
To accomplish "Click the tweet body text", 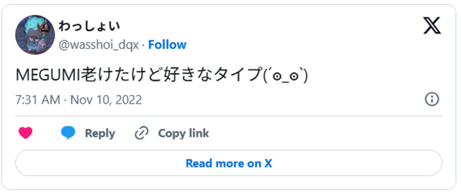I will [x=161, y=75].
